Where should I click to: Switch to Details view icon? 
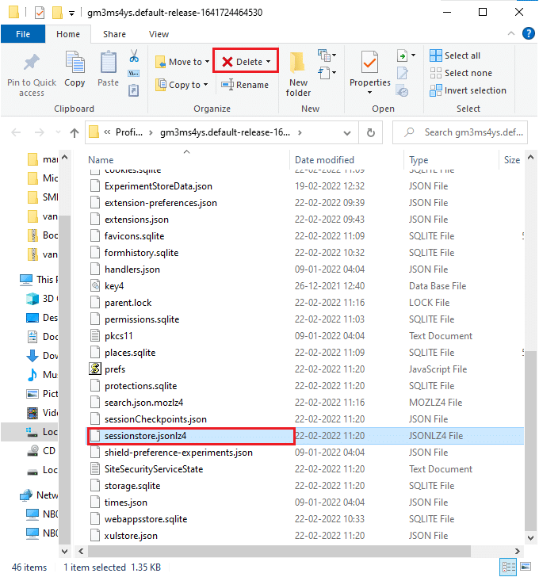509,567
